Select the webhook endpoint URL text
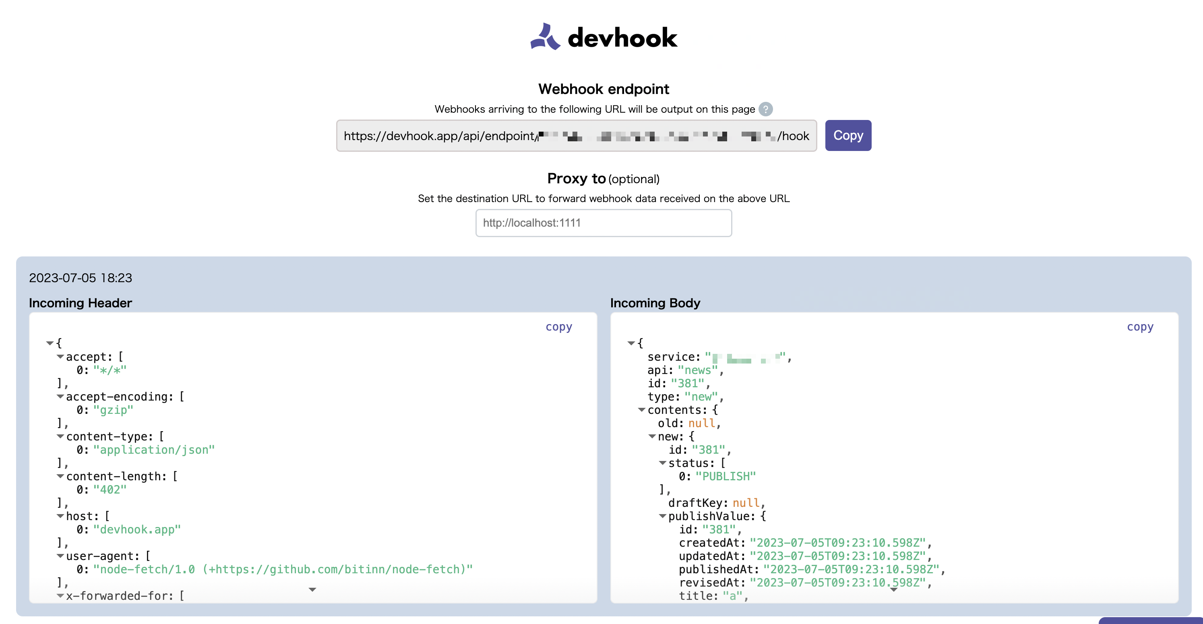The width and height of the screenshot is (1203, 624). (575, 136)
